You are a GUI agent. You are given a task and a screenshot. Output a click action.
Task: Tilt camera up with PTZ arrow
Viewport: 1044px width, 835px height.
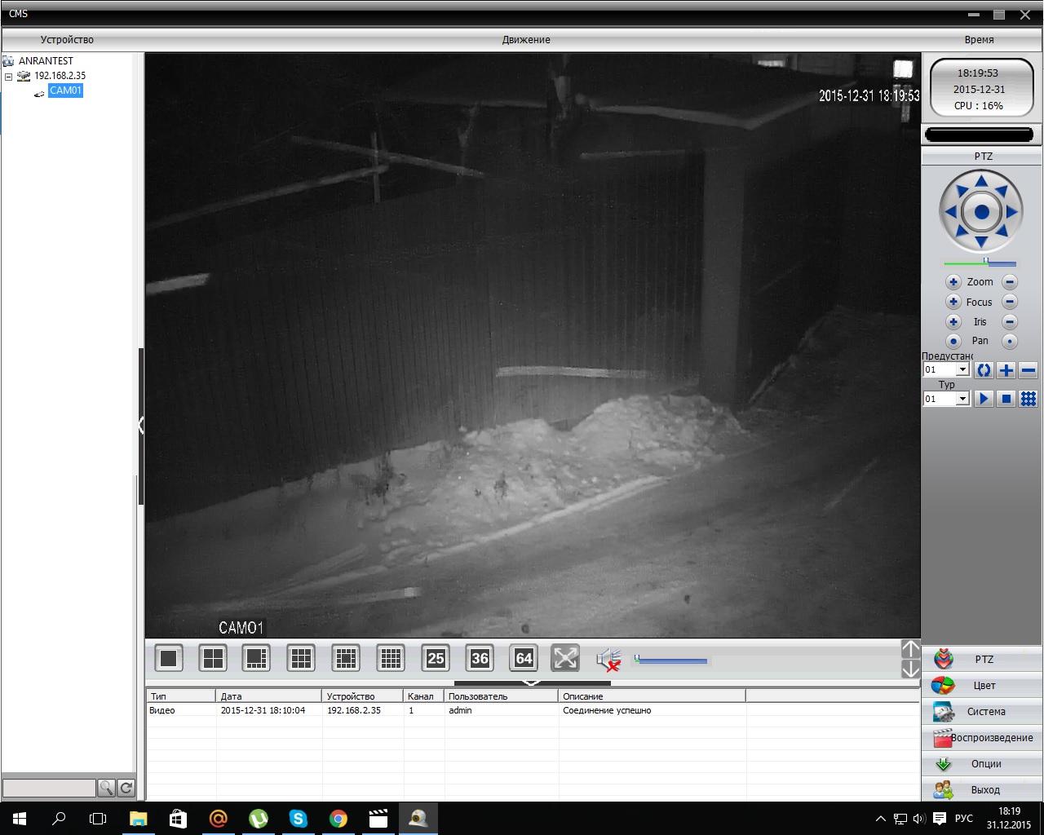pos(981,181)
